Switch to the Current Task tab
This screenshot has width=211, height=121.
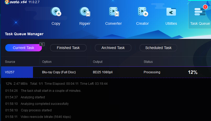[x=23, y=48]
